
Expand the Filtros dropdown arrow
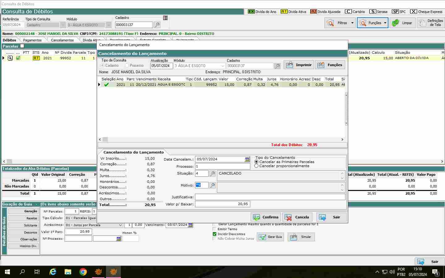point(352,23)
